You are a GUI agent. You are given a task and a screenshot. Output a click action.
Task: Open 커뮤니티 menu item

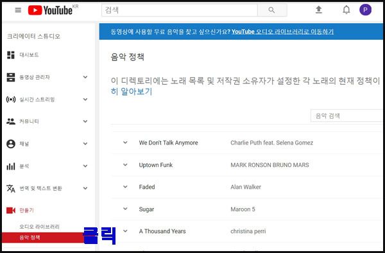(29, 121)
